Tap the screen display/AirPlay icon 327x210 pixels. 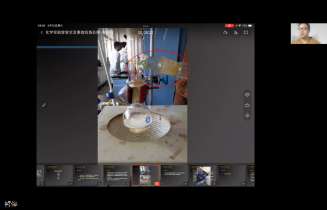click(246, 33)
